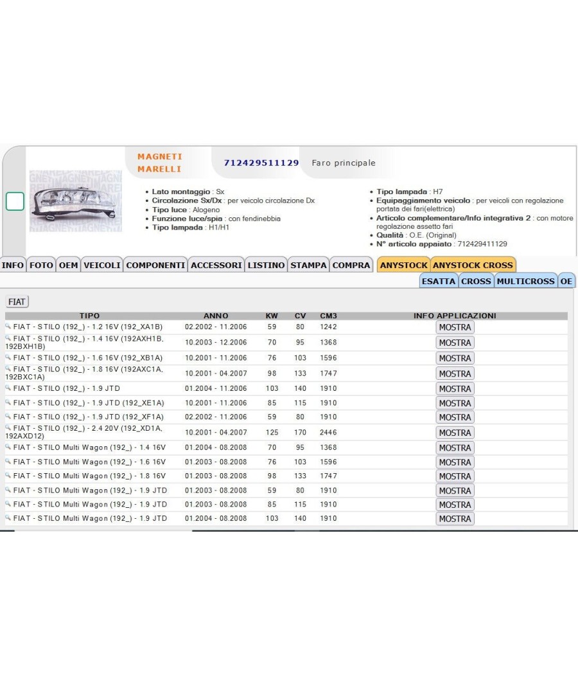Click MOSTRA for Multi Wagon 1.9 JTD 115 CV
The width and height of the screenshot is (578, 675).
pos(455,505)
